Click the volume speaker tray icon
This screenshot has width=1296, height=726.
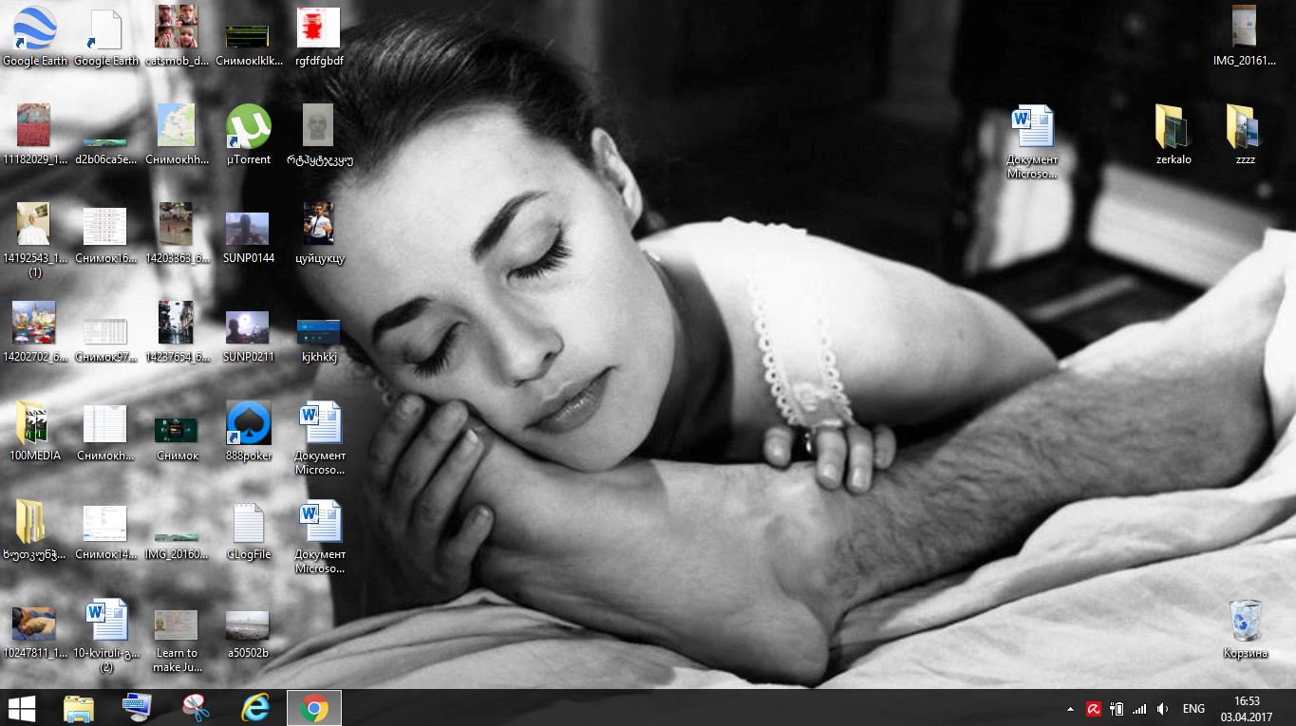[x=1163, y=709]
